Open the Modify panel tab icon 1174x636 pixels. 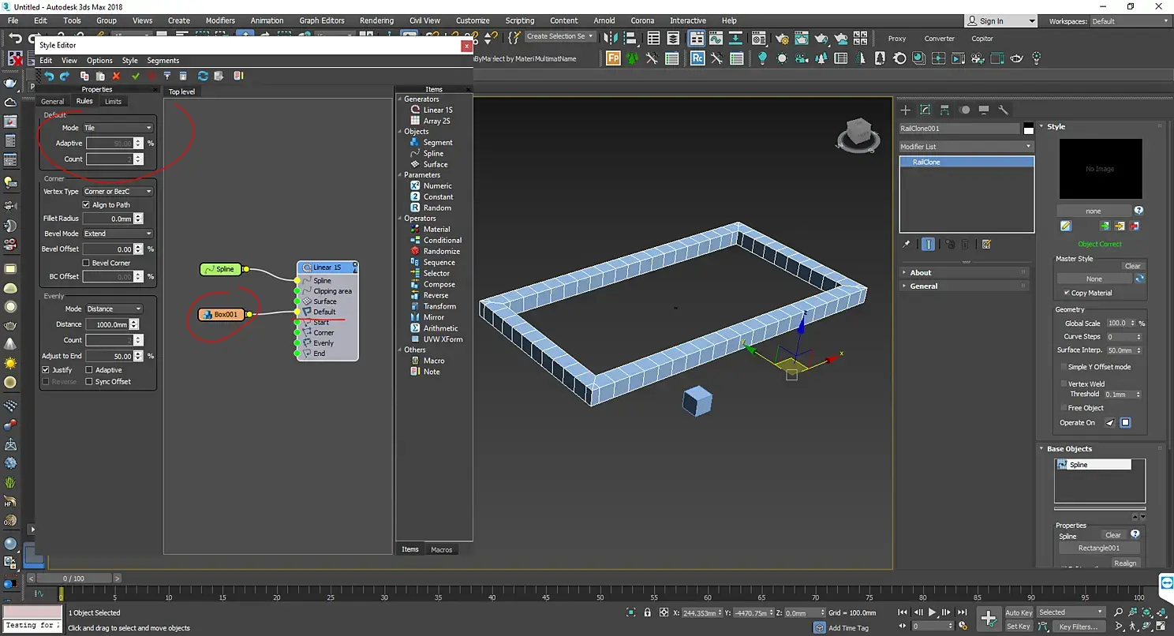tap(925, 110)
